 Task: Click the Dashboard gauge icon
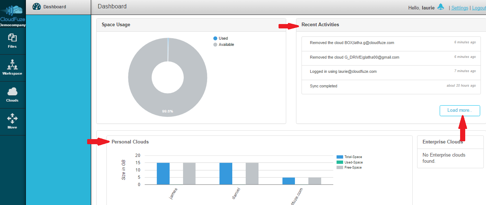click(x=36, y=7)
